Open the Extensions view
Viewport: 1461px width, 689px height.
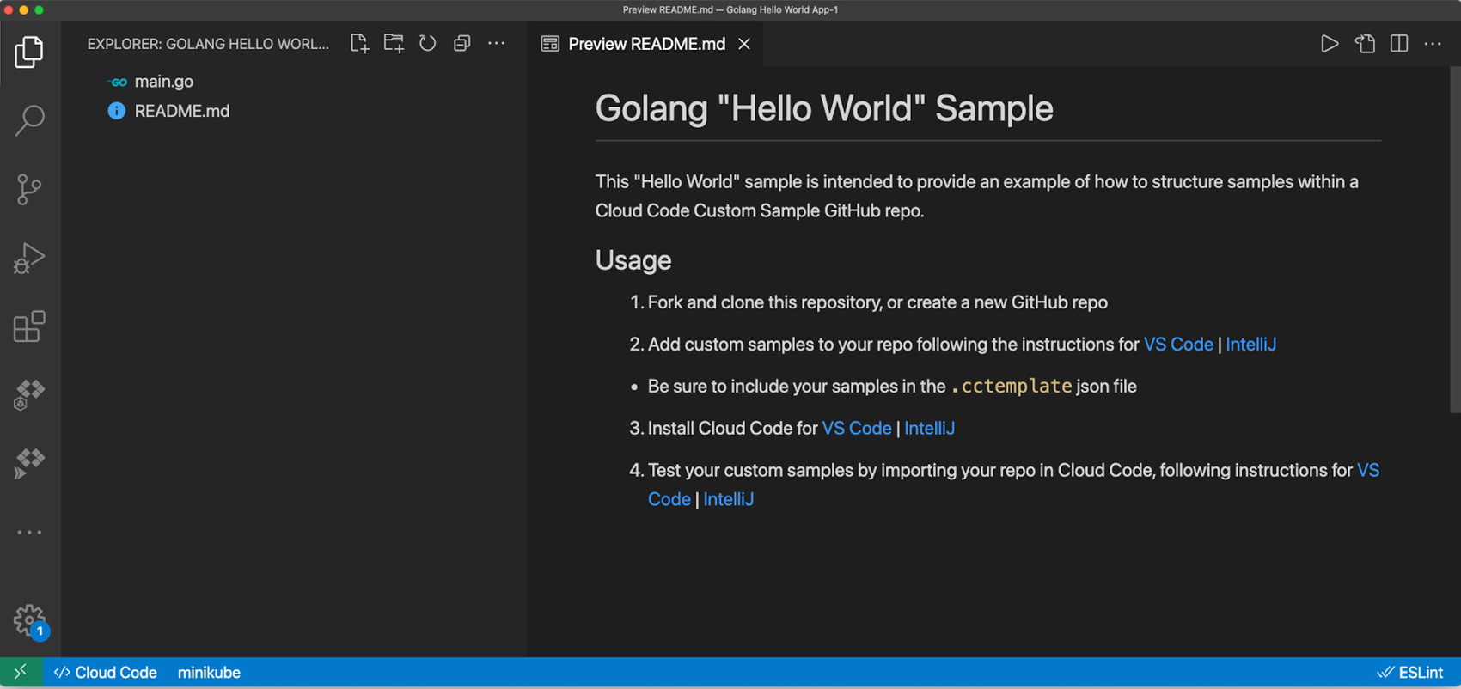29,326
